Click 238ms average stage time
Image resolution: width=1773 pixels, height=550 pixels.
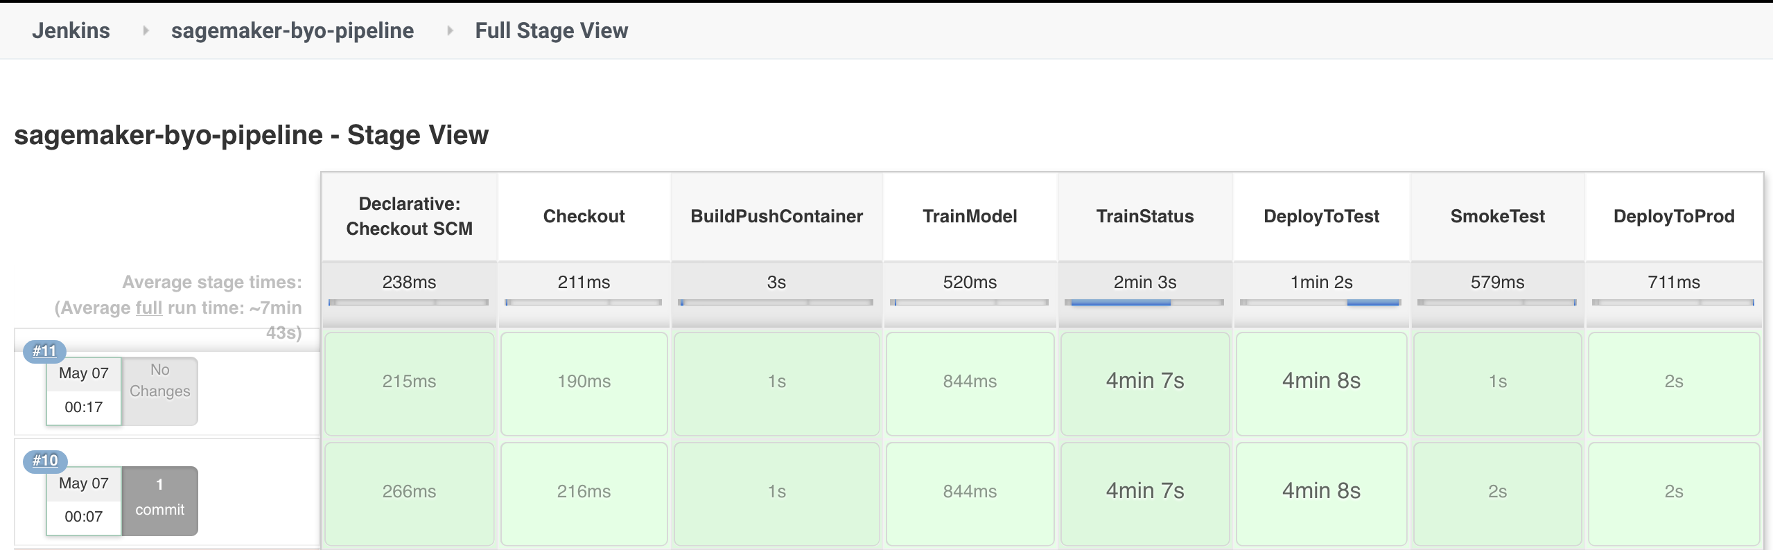pos(409,282)
